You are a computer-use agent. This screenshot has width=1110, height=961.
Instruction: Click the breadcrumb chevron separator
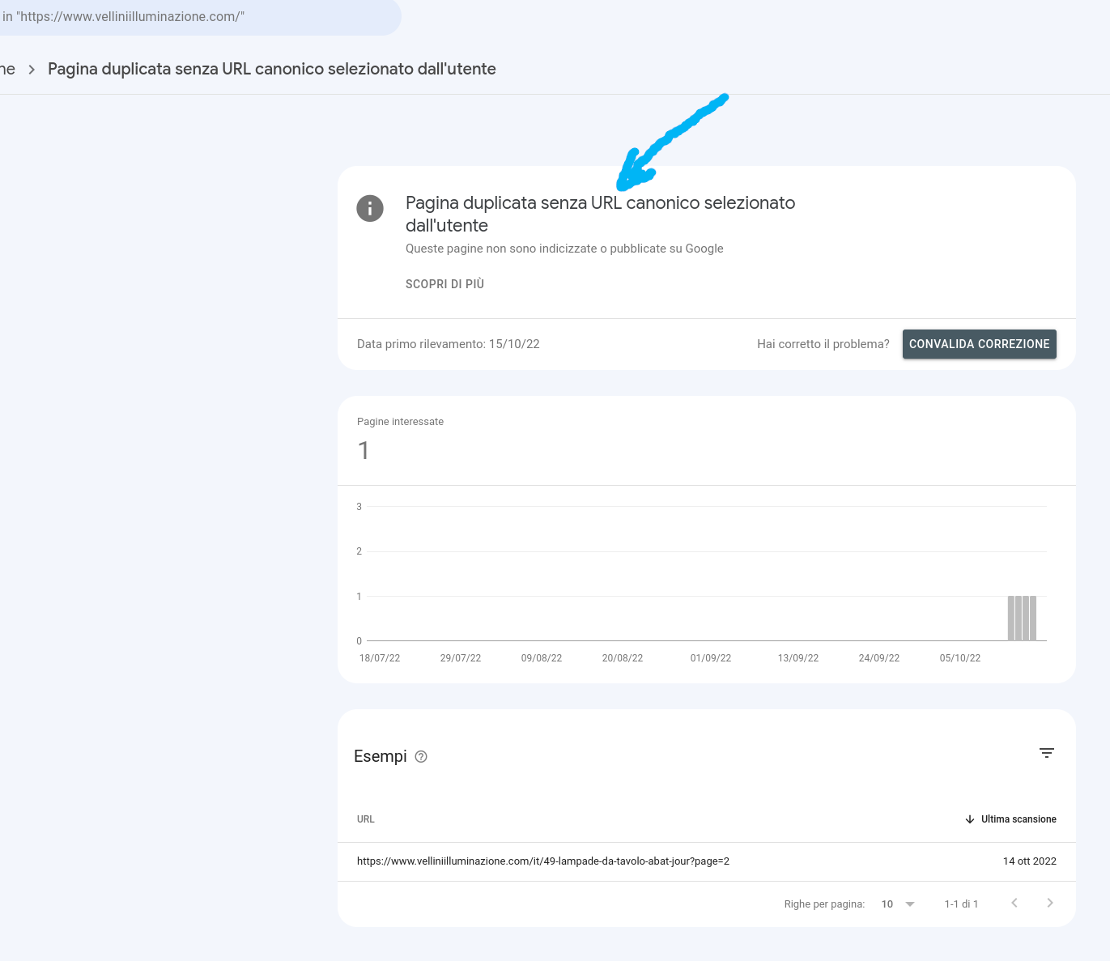click(31, 70)
